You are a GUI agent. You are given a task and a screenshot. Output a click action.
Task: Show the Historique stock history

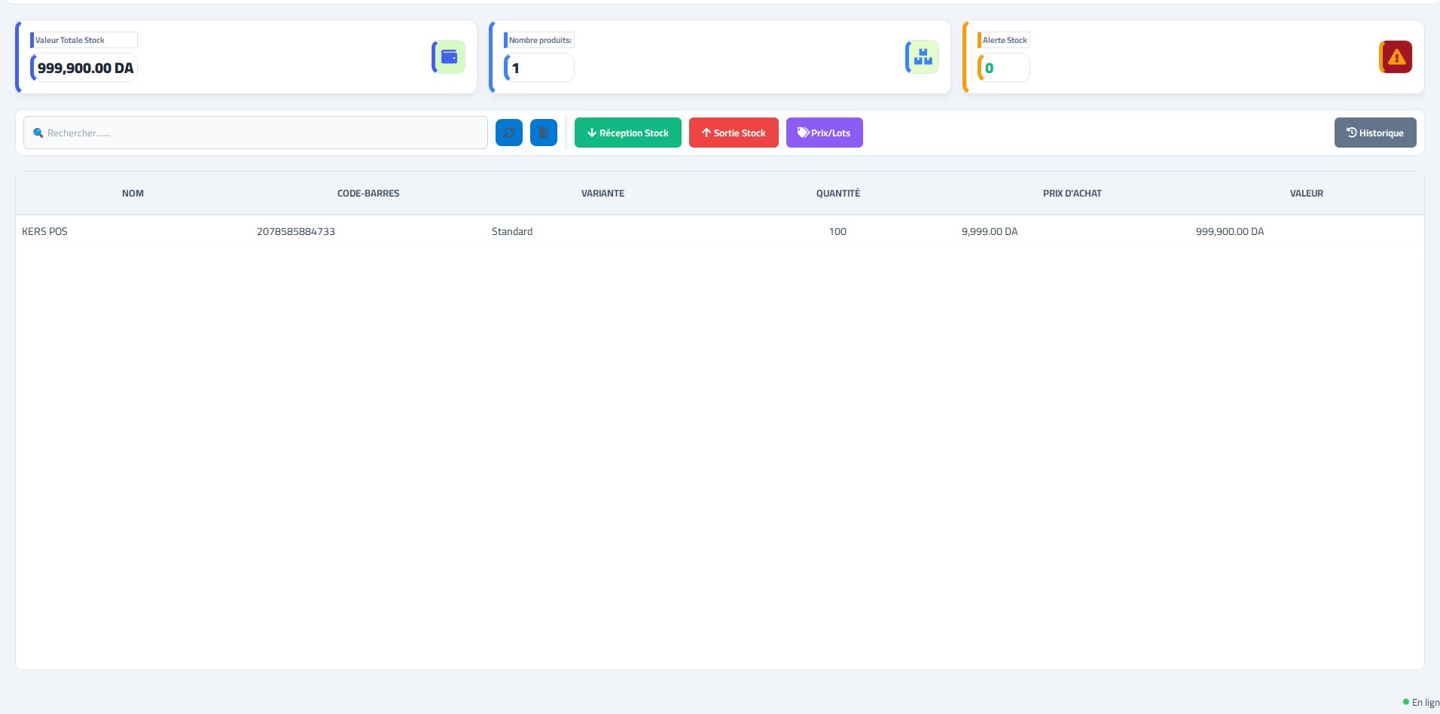(1374, 133)
